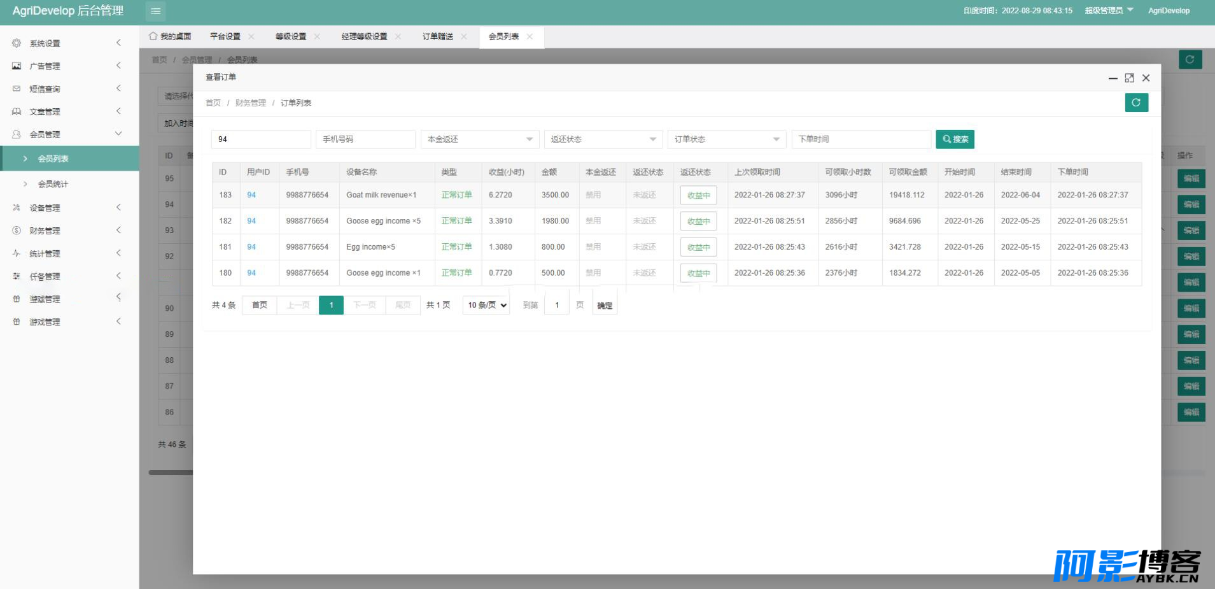Select 会员列表 in the sidebar

tap(69, 159)
